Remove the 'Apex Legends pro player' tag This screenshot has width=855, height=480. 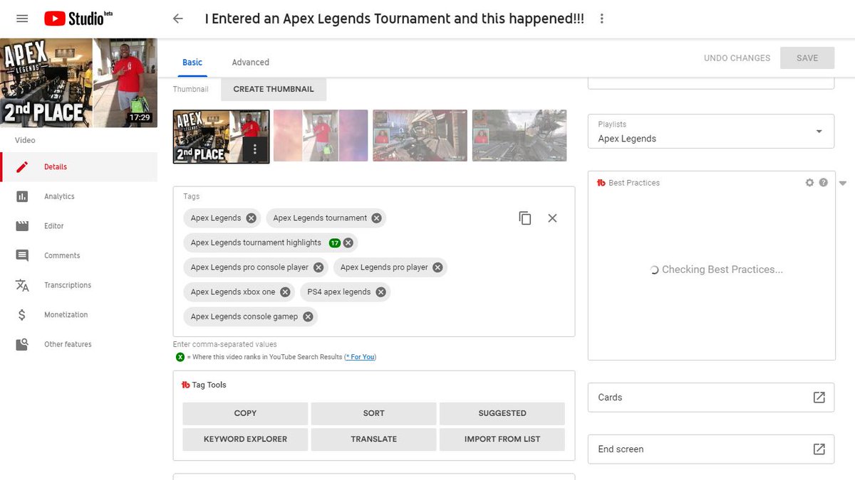pyautogui.click(x=437, y=267)
